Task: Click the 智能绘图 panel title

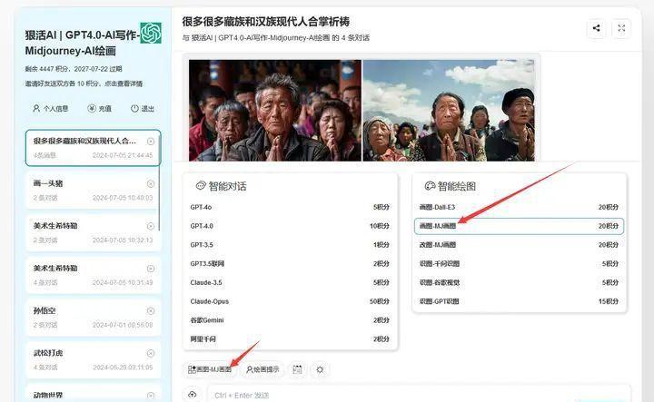Action: tap(457, 186)
